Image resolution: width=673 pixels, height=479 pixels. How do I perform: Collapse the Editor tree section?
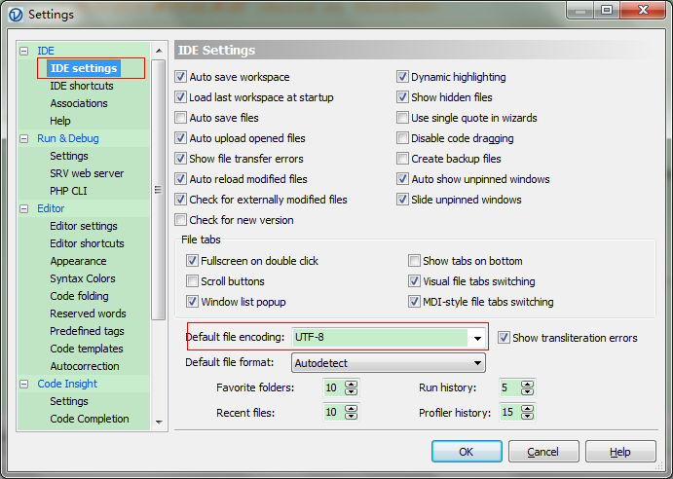tap(24, 208)
